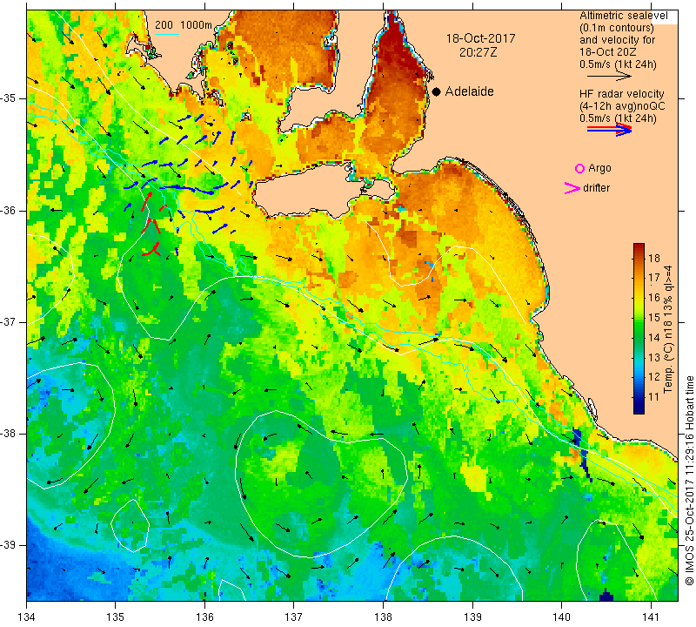
Task: Click the black Adelaide city dot marker
Action: tap(437, 91)
